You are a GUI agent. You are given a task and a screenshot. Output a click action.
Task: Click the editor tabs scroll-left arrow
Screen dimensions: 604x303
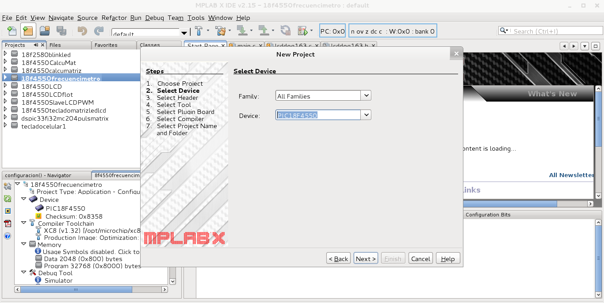tap(564, 46)
